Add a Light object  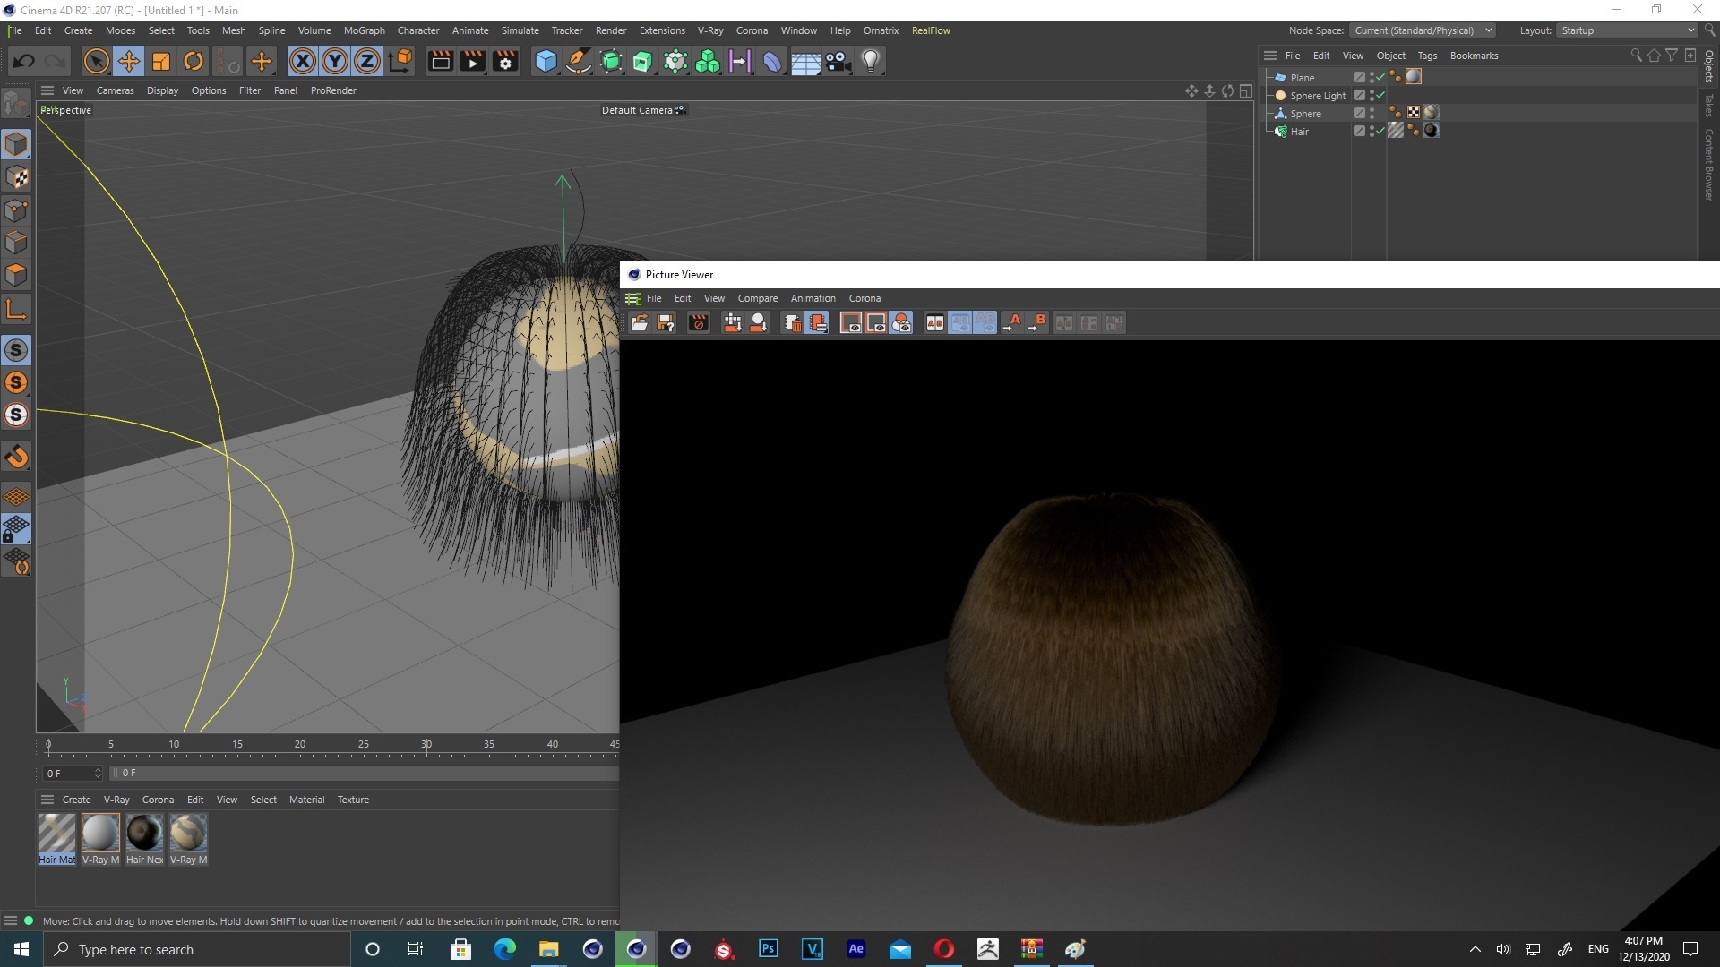871,61
